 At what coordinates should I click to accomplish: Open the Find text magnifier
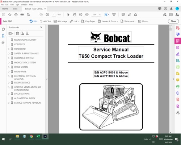tap(29, 14)
